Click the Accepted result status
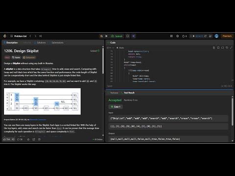 pyautogui.click(x=115, y=100)
